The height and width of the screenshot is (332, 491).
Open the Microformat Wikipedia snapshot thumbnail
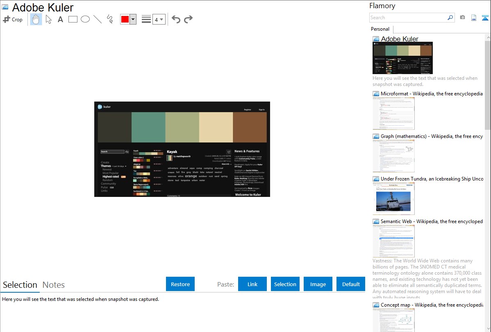tap(393, 113)
